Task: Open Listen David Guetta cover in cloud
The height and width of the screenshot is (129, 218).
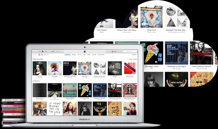Action: click(x=201, y=53)
